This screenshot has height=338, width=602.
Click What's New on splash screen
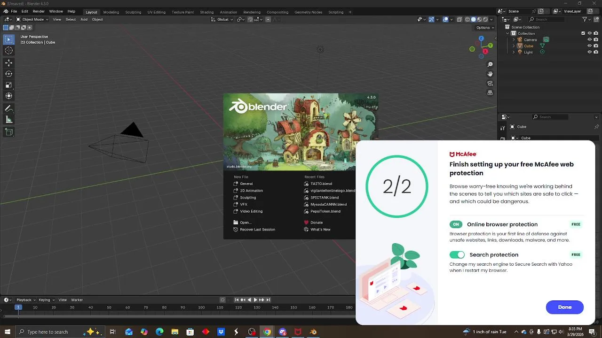coord(320,230)
